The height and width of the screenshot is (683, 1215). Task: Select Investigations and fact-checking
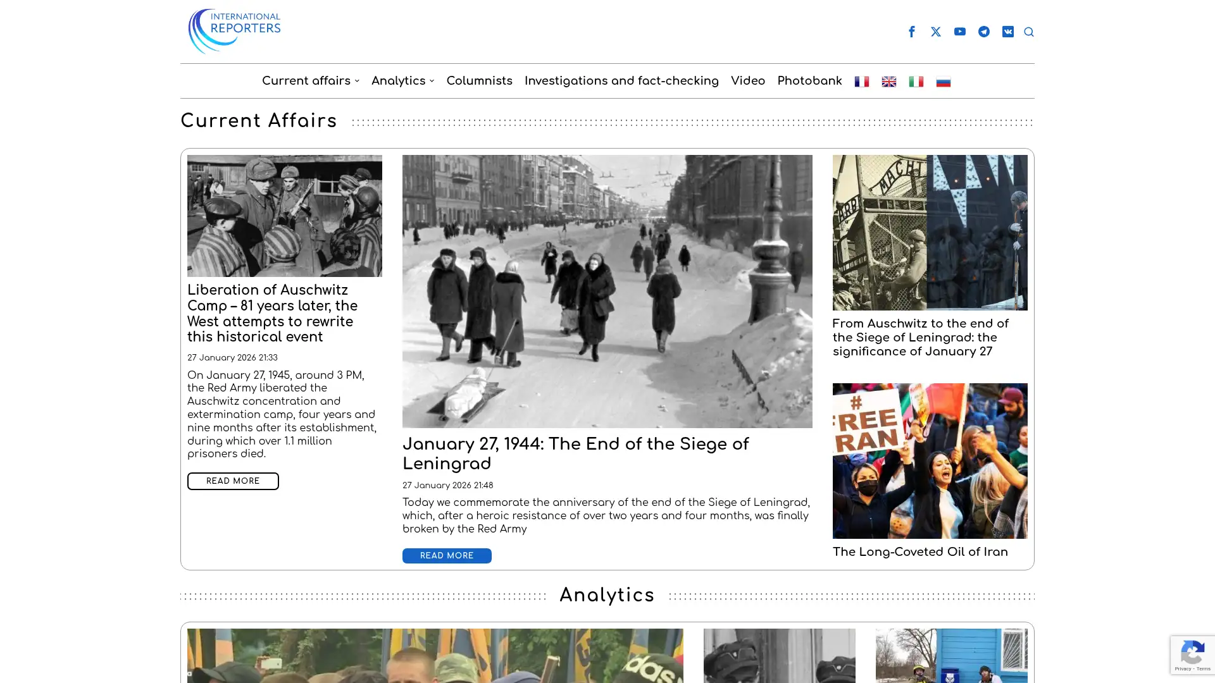coord(621,81)
